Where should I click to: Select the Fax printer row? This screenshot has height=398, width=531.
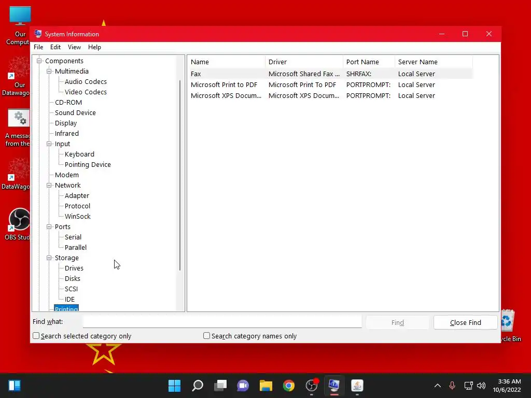click(330, 74)
